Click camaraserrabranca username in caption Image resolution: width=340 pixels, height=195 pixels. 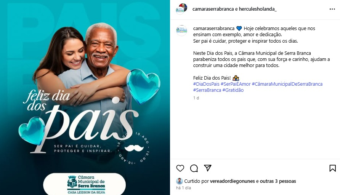(x=213, y=29)
